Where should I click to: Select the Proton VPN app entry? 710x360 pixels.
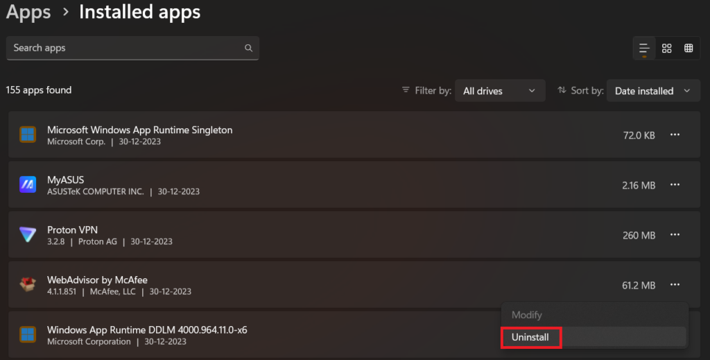click(x=277, y=235)
